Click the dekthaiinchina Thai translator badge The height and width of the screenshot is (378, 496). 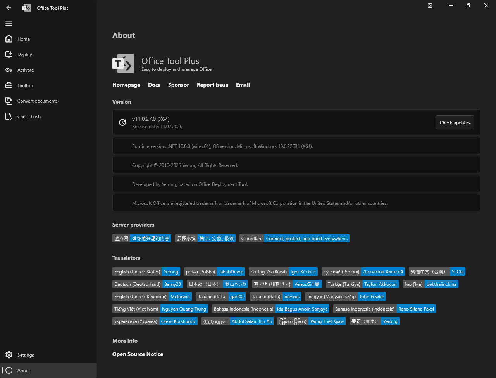pos(431,284)
